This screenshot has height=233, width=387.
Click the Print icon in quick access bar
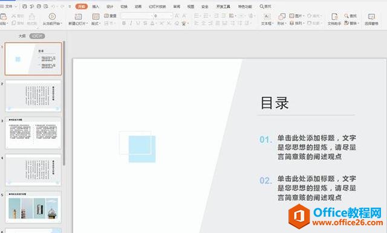tap(39, 7)
